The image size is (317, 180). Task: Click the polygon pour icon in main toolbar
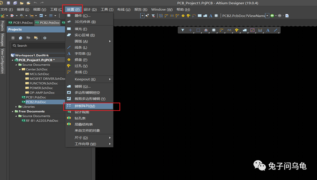coord(205,15)
